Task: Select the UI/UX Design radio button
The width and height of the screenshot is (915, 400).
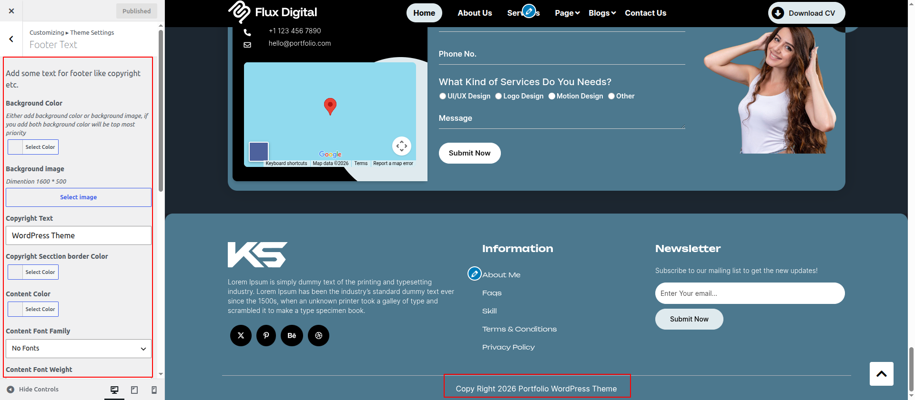Action: pyautogui.click(x=443, y=96)
